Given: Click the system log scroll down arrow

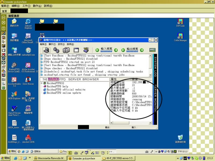Looking at the screenshot, I should coord(150,75).
